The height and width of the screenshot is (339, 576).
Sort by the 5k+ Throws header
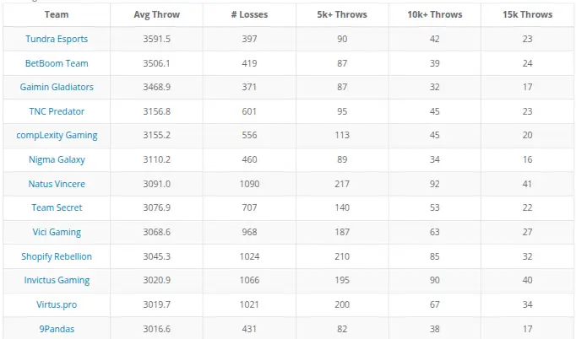[x=342, y=14]
